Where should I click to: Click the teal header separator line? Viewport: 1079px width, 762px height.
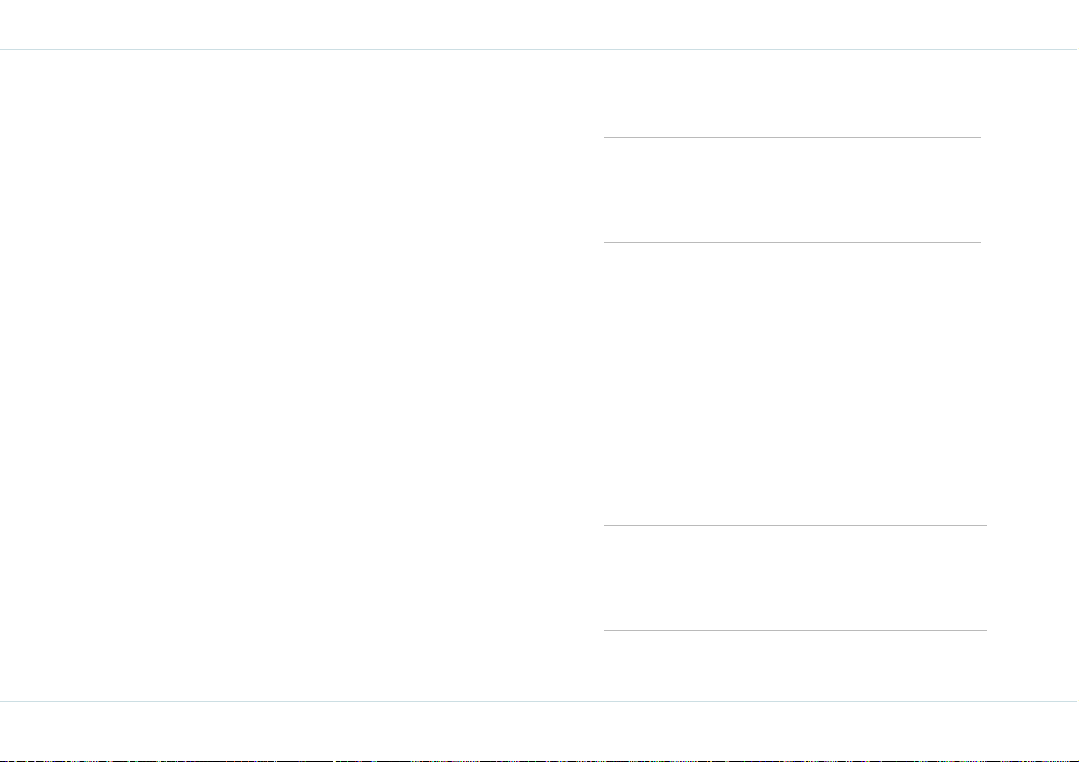(x=540, y=50)
